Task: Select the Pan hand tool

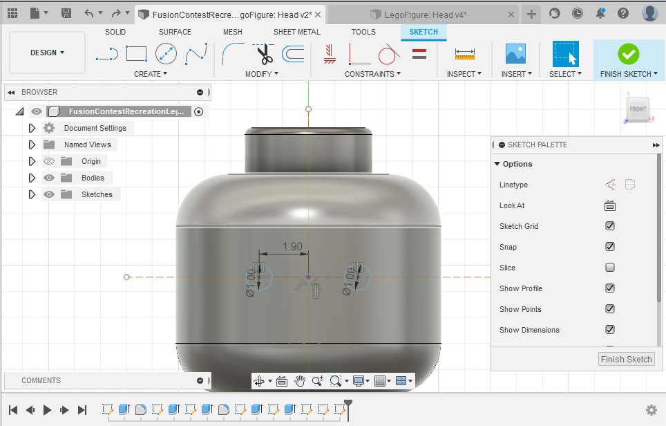Action: pyautogui.click(x=300, y=381)
